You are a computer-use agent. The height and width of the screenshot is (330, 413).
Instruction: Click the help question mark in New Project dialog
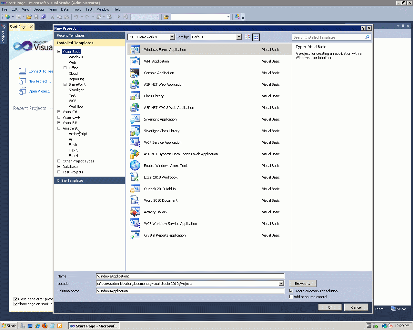click(x=363, y=28)
